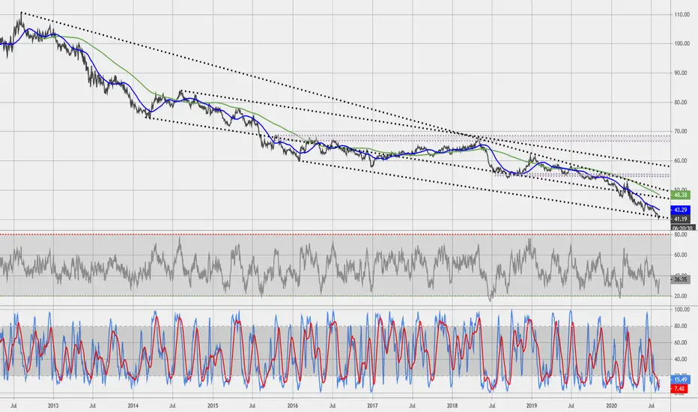This screenshot has width=698, height=412.
Task: Click the green 48.38 moving average price label
Action: tap(680, 195)
